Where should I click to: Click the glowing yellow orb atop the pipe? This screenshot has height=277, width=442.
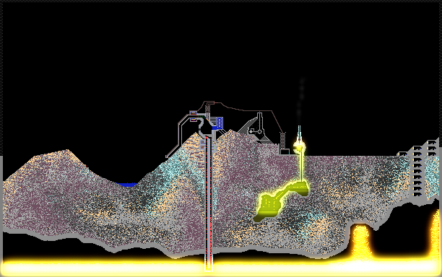[299, 146]
